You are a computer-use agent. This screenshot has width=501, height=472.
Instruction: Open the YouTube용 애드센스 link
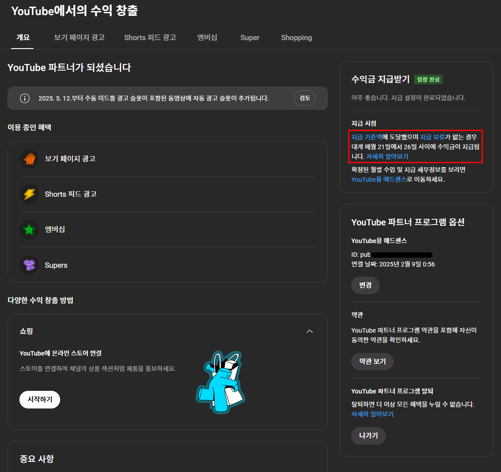click(x=379, y=180)
